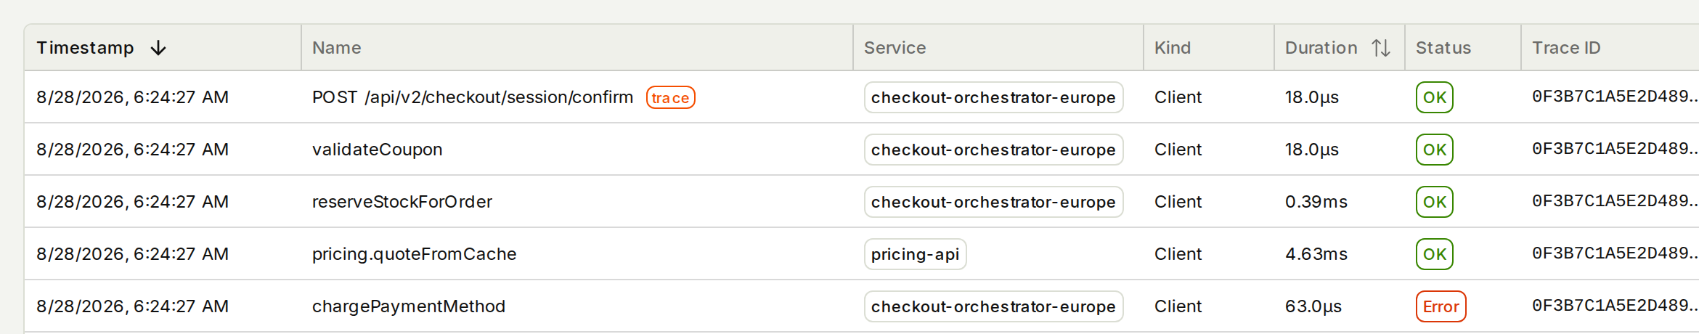Viewport: 1699px width, 334px height.
Task: Click the Duration sort arrows icon
Action: tap(1381, 48)
